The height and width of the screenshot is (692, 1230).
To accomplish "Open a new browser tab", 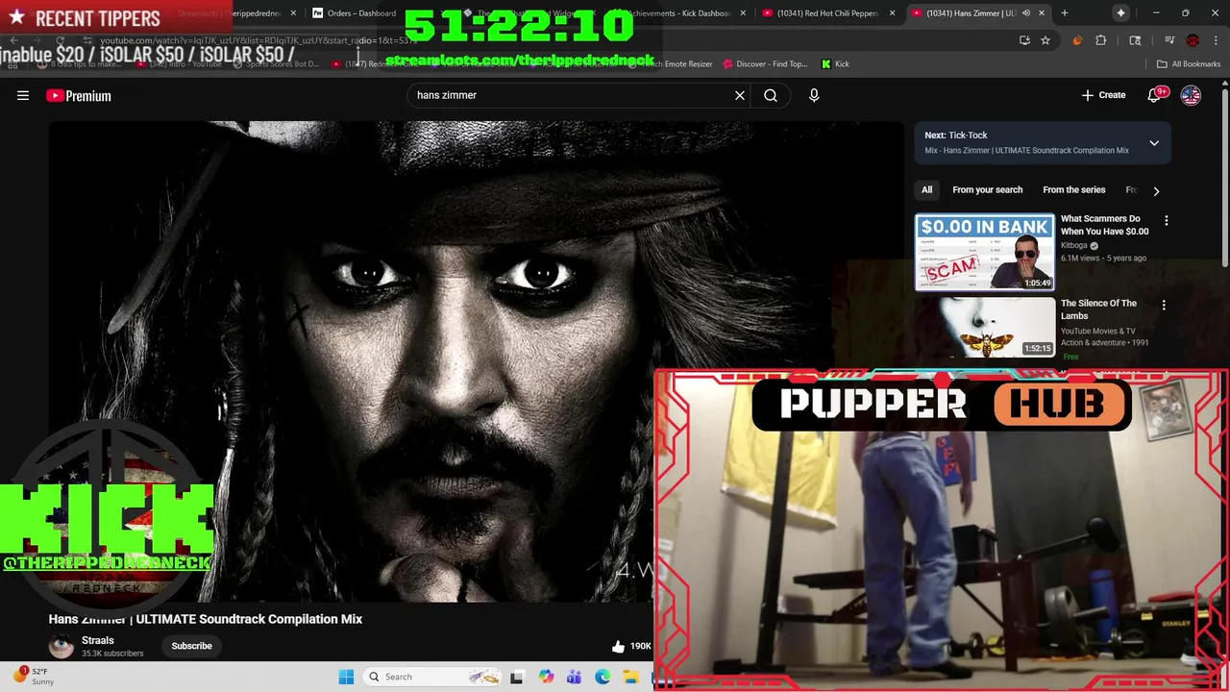I will [x=1065, y=13].
